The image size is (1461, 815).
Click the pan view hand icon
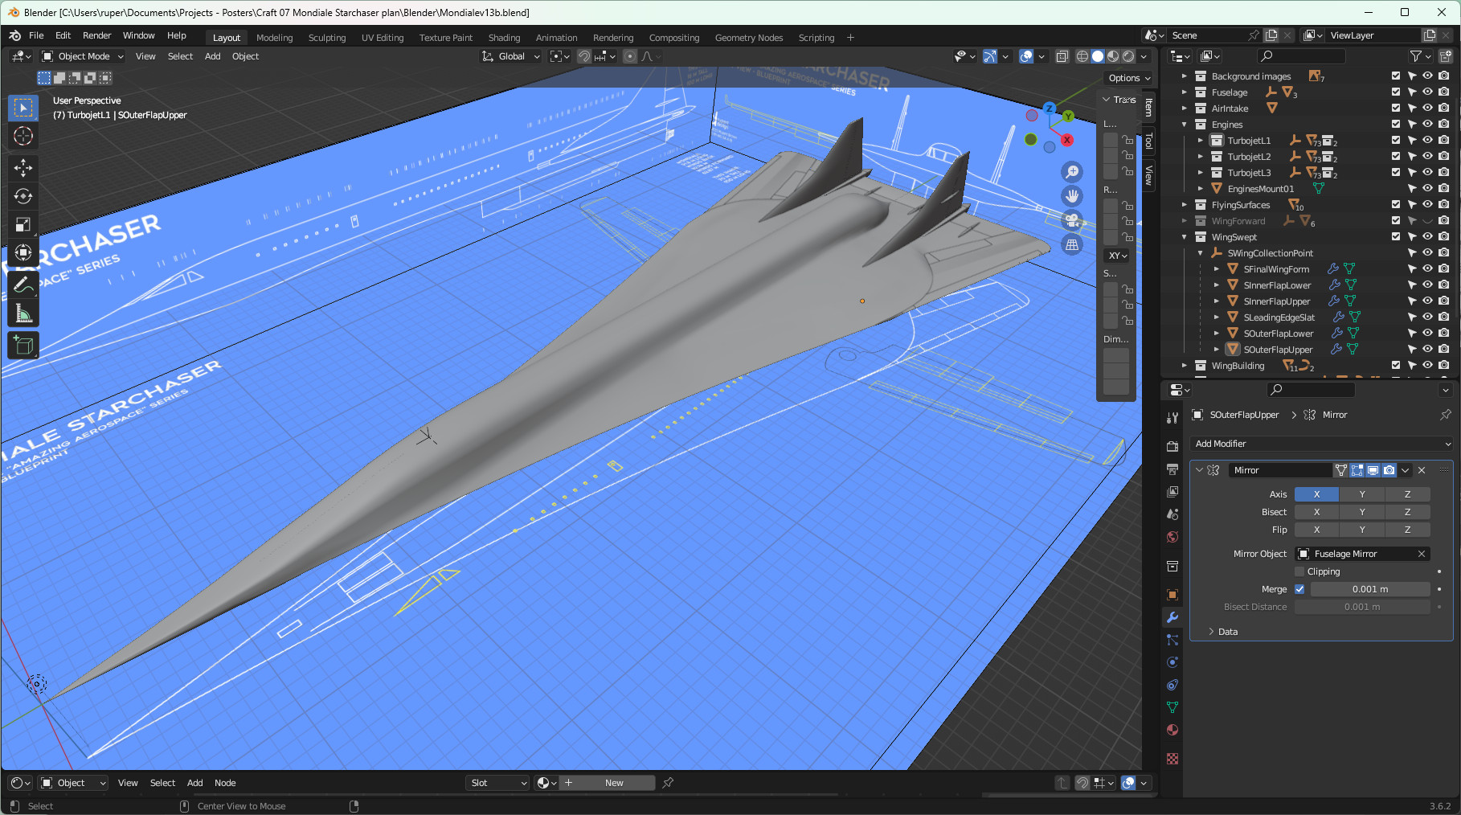tap(1072, 196)
